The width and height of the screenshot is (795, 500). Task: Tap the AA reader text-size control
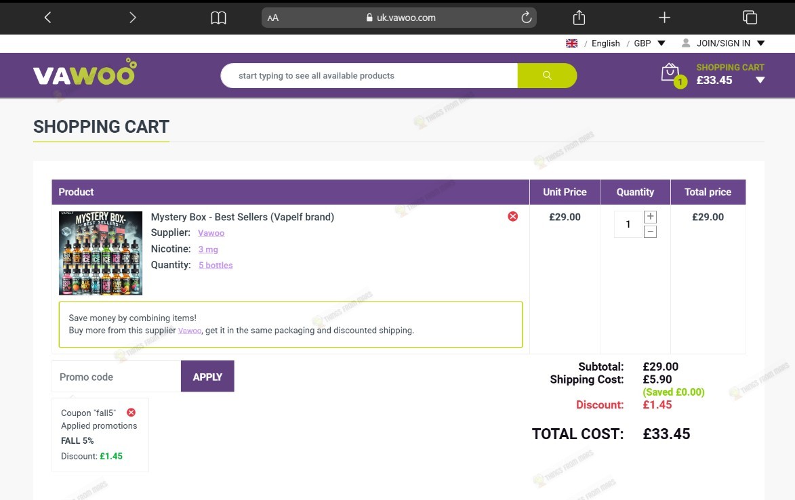tap(272, 18)
